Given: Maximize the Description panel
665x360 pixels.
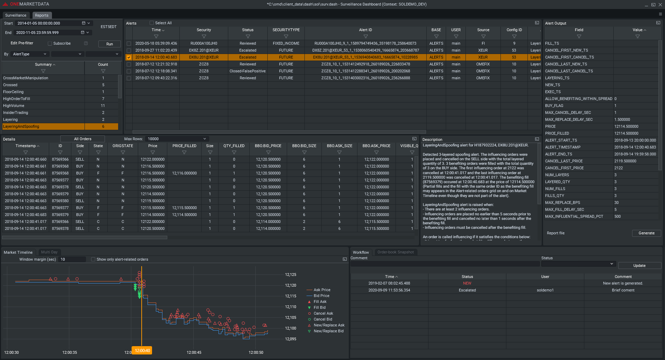Looking at the screenshot, I should pyautogui.click(x=537, y=139).
